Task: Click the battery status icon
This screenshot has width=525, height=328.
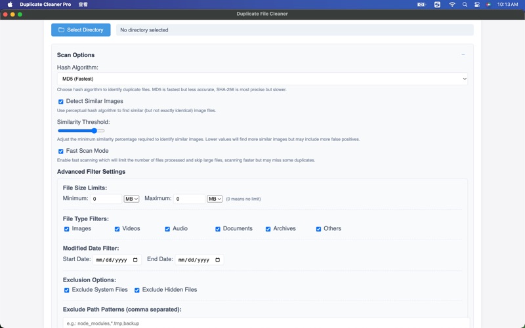Action: tap(421, 5)
